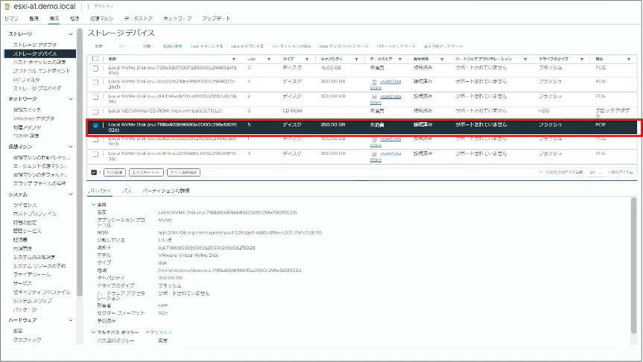This screenshot has width=643, height=362.
Task: Click LED をオフにする action
Action: point(247,46)
